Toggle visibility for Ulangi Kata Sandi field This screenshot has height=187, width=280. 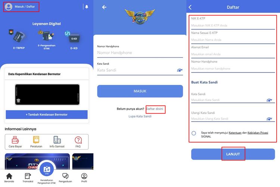click(x=269, y=119)
